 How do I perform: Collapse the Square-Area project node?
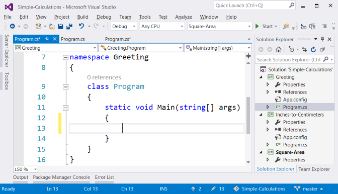(x=261, y=152)
